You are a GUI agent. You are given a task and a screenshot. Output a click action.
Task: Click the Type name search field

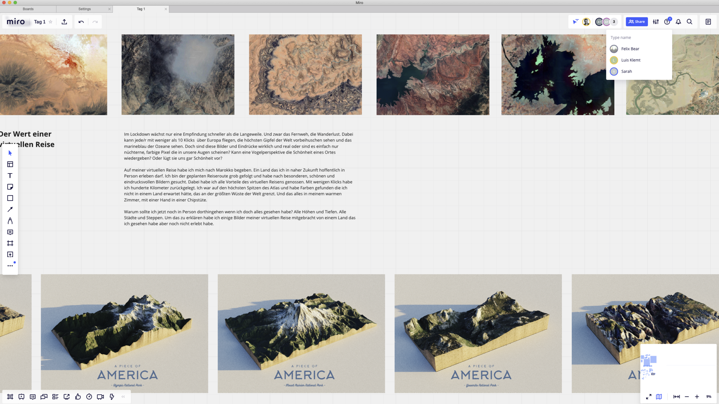(x=639, y=37)
